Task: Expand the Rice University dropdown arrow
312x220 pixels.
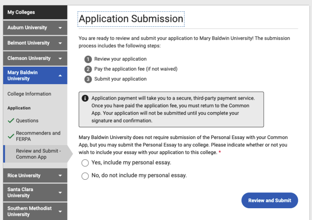Action: coord(60,176)
